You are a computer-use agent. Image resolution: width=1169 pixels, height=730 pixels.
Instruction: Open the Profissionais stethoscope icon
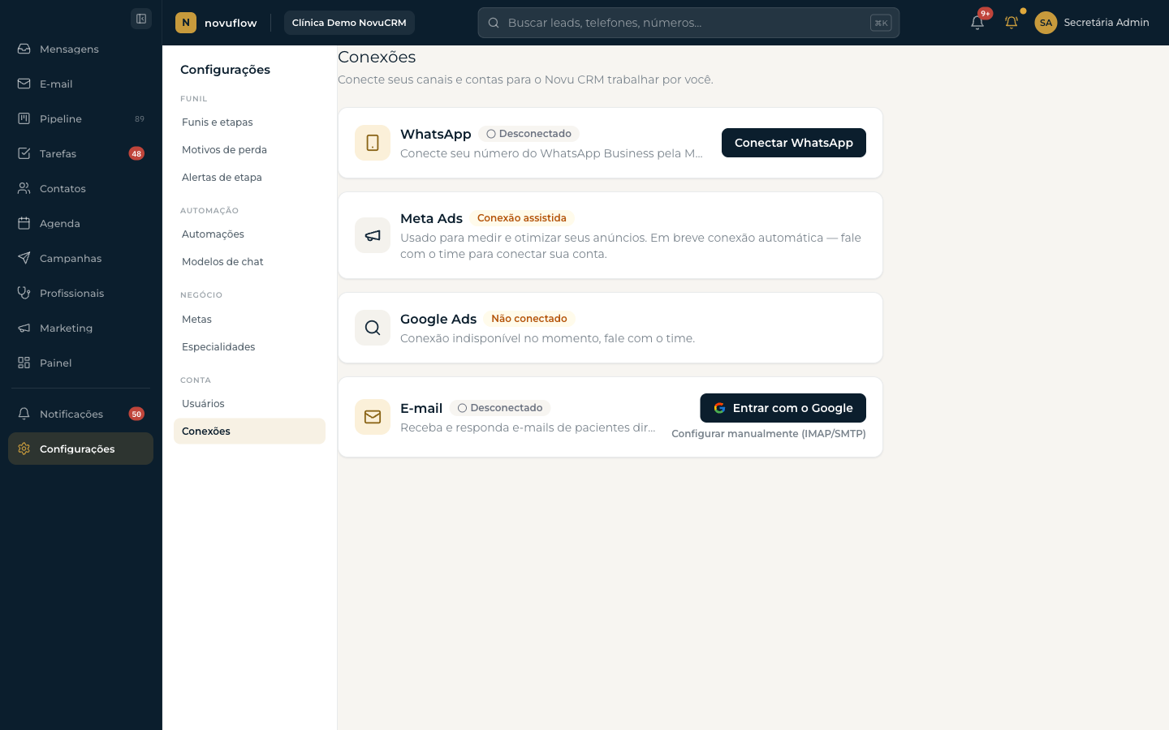coord(24,293)
